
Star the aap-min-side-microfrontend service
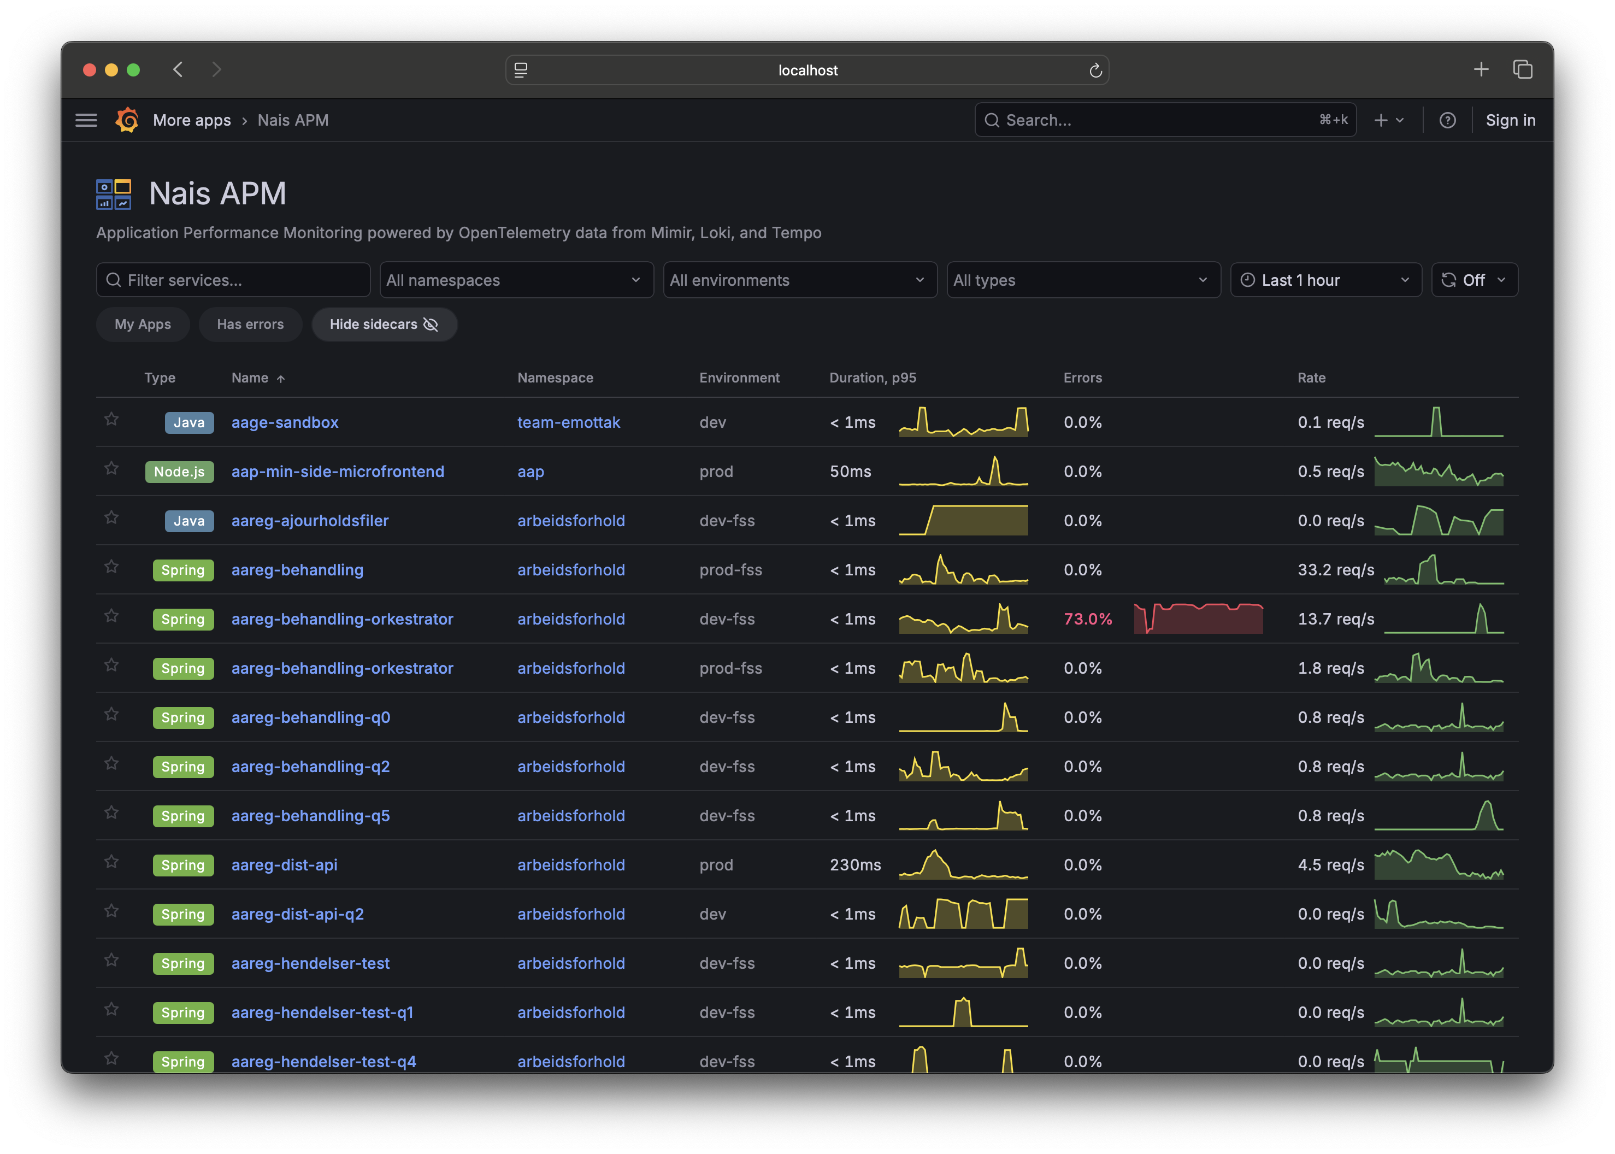click(x=111, y=468)
